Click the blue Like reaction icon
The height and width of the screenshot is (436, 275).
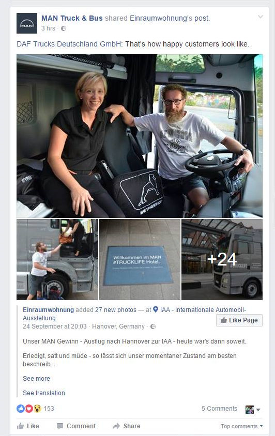coord(21,409)
